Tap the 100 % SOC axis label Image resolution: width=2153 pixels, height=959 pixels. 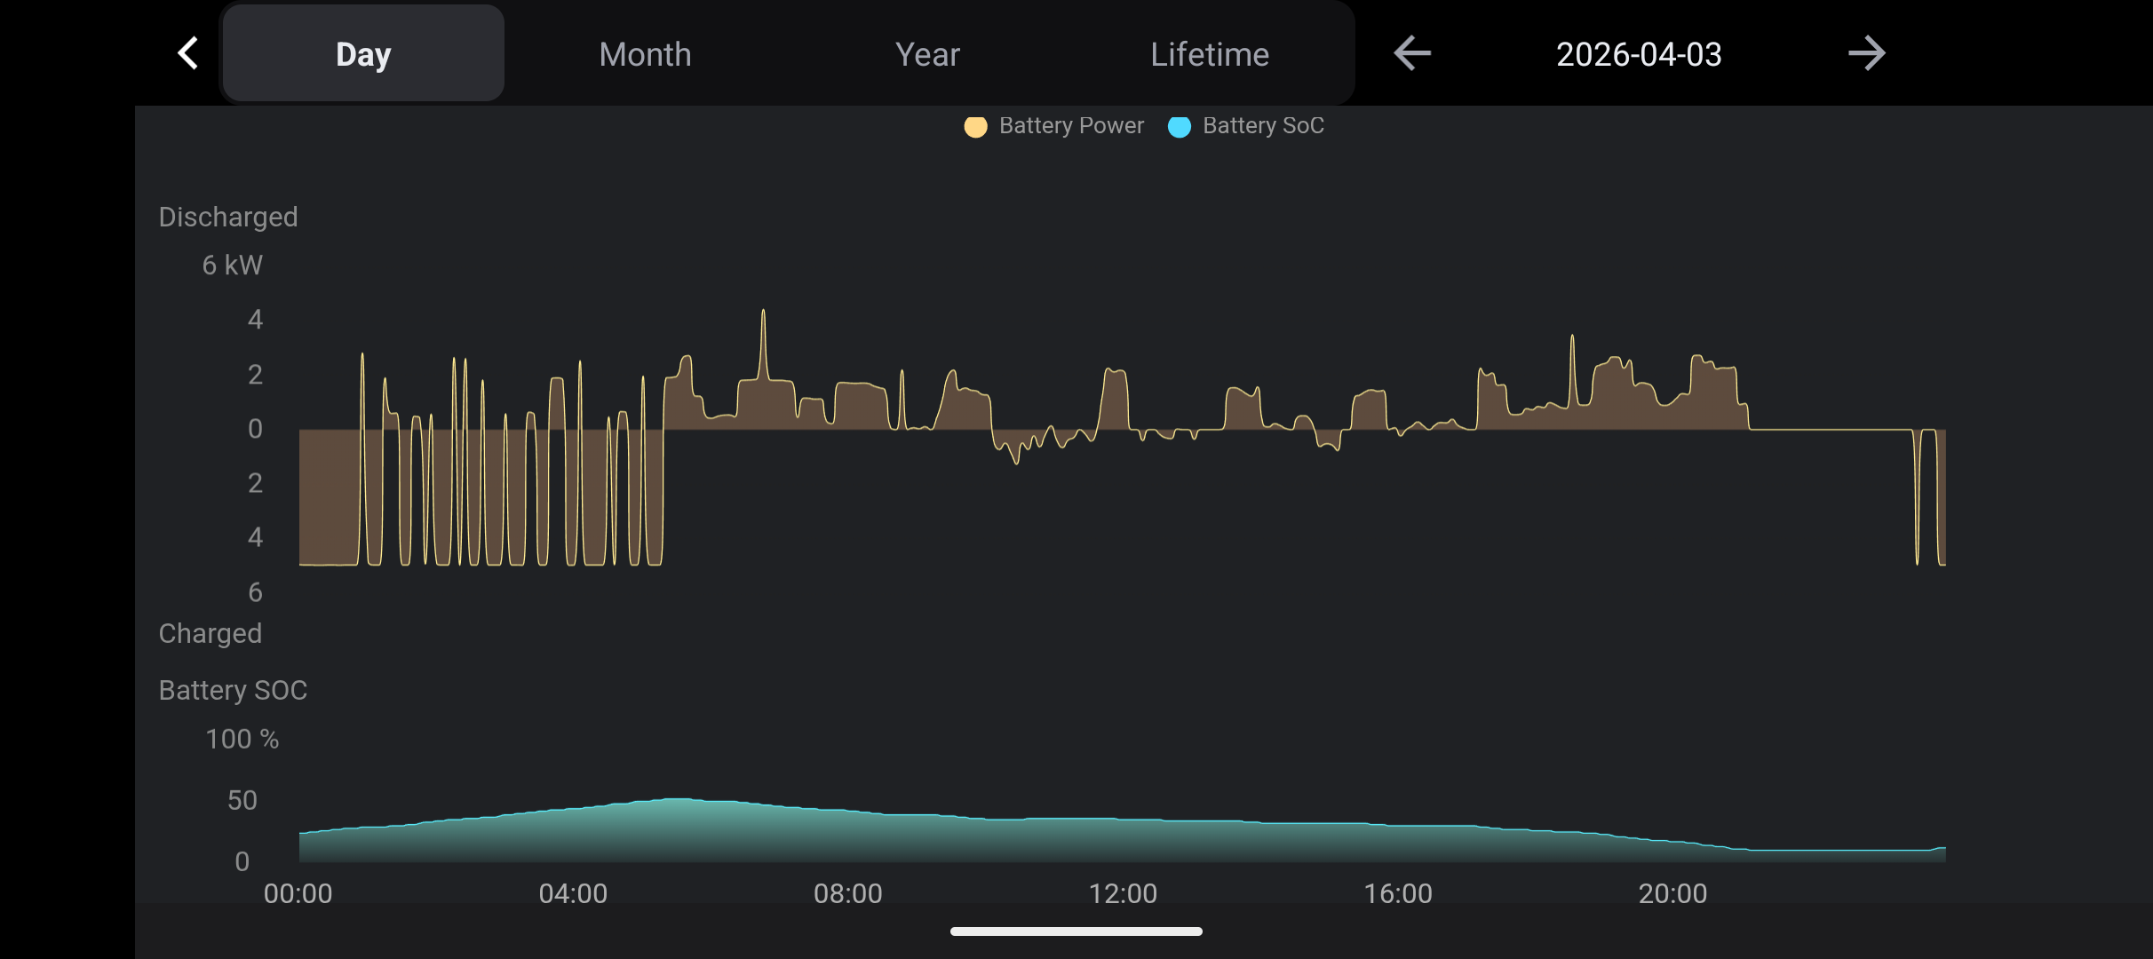pos(242,739)
